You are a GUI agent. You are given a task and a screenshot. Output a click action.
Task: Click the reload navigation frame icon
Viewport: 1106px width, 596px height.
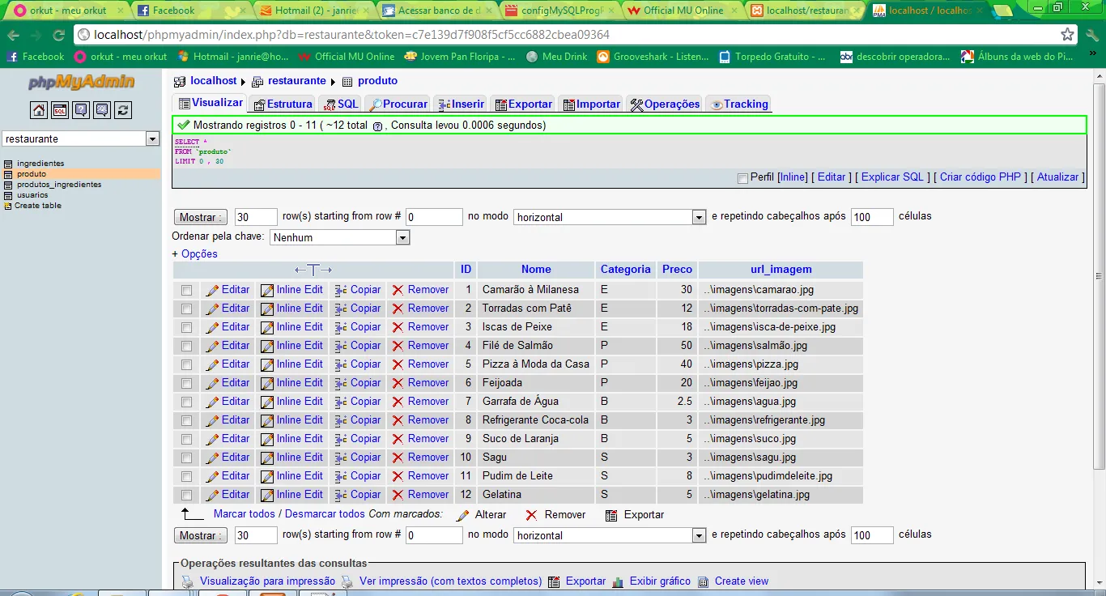coord(123,110)
